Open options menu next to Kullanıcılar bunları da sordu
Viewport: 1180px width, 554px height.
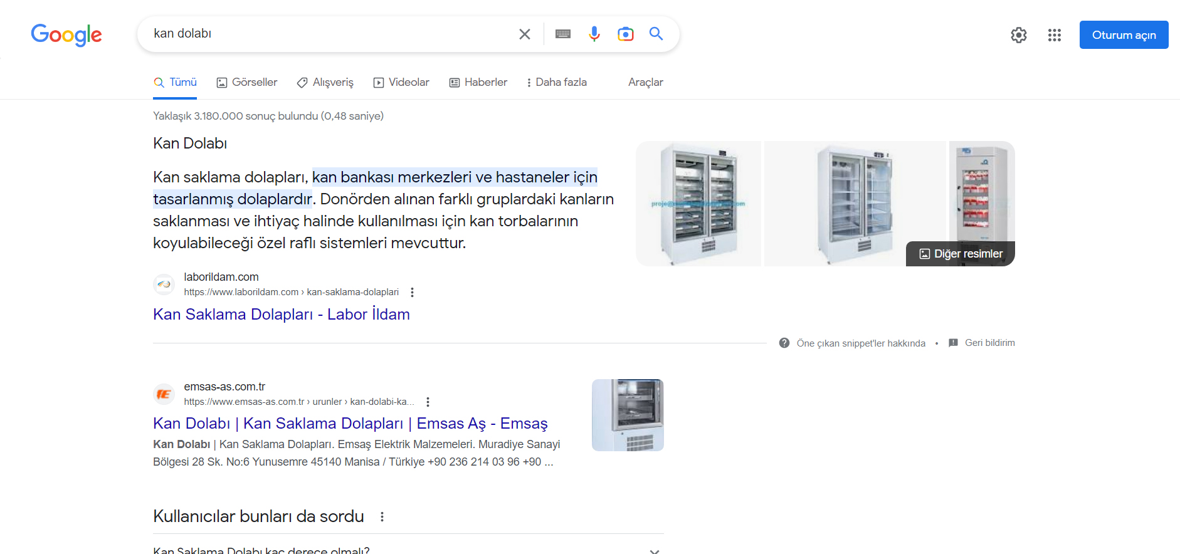(382, 516)
